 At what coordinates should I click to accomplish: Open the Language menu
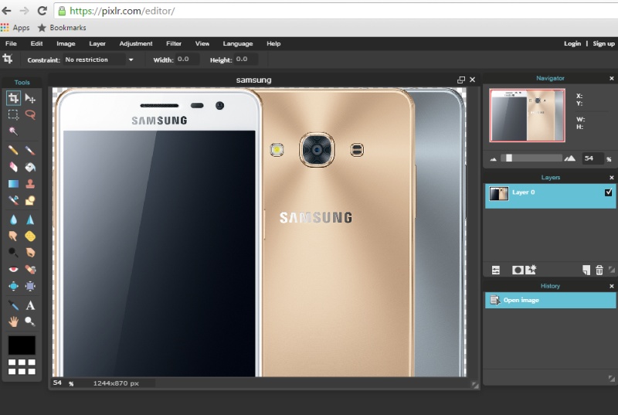[238, 43]
